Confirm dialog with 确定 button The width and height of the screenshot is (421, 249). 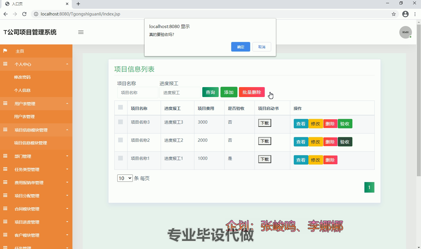(241, 47)
